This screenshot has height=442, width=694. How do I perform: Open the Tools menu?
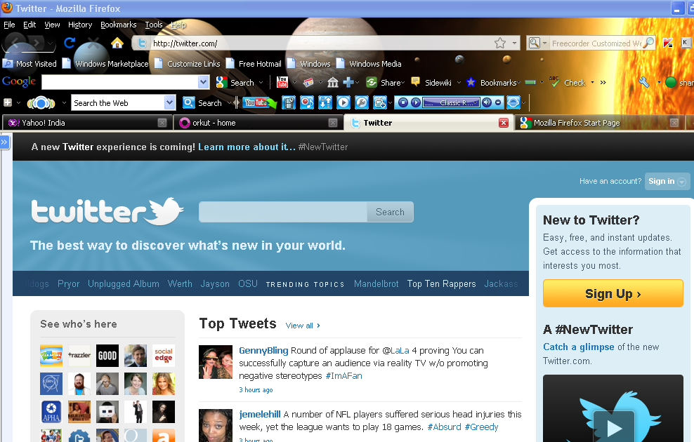tap(154, 25)
